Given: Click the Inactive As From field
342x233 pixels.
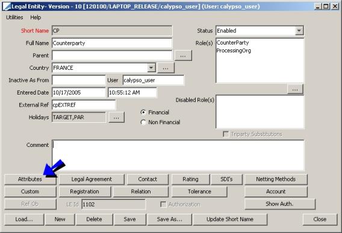Looking at the screenshot, I should coord(78,80).
